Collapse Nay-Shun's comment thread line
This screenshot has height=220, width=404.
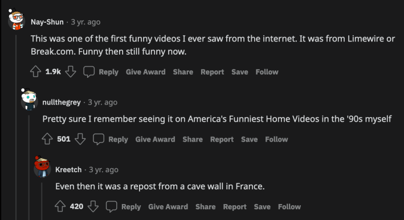(16, 127)
